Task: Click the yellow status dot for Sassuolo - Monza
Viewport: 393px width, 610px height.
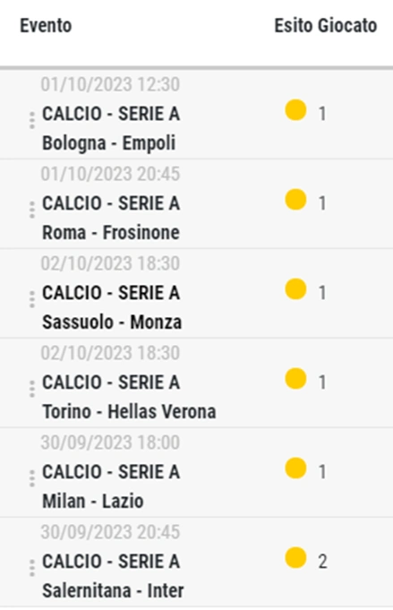Action: click(x=295, y=289)
